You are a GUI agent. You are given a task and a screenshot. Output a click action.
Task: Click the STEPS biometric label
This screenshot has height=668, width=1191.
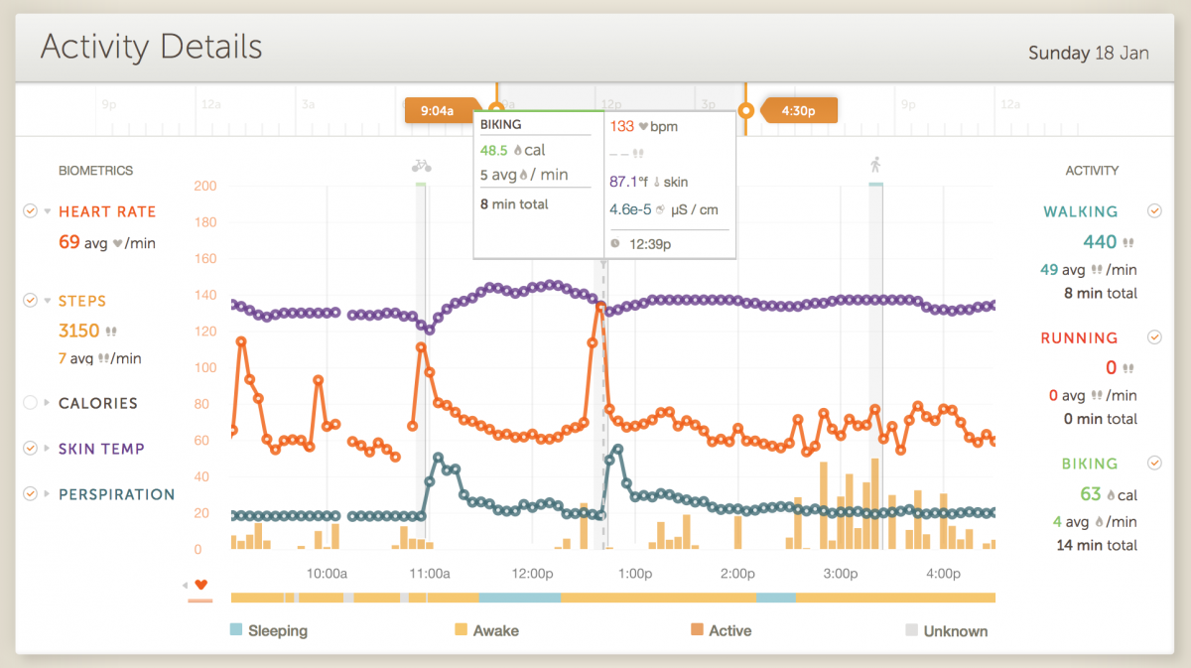click(x=82, y=301)
